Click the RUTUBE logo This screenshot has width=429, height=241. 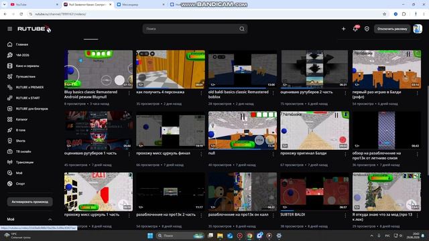[34, 29]
